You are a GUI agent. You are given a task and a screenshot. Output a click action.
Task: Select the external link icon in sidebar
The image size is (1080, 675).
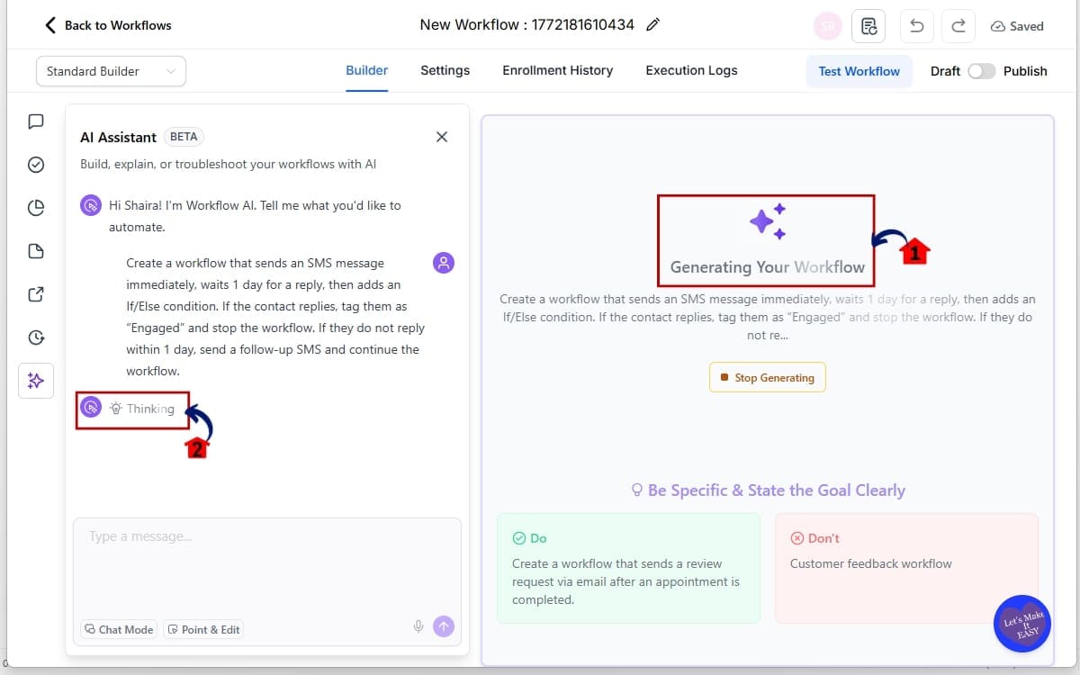[35, 294]
